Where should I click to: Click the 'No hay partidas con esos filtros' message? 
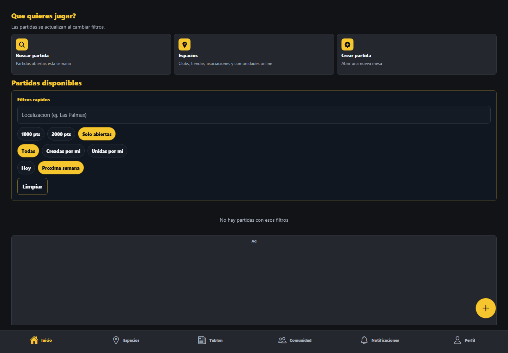point(254,220)
